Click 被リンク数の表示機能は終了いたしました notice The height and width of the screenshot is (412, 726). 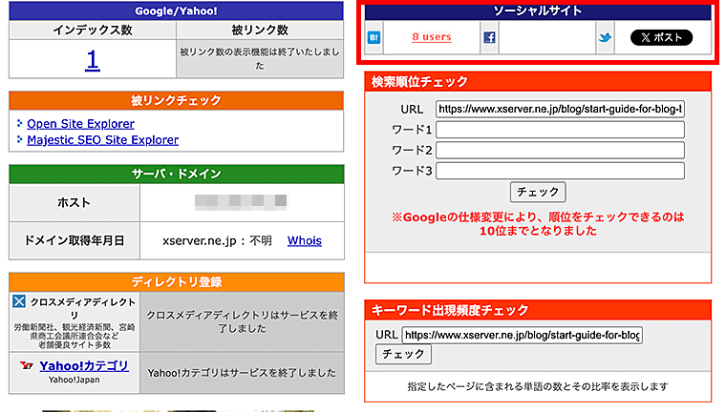[260, 59]
